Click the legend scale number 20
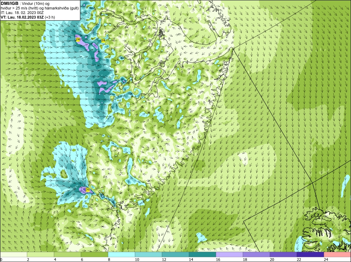 point(272,260)
